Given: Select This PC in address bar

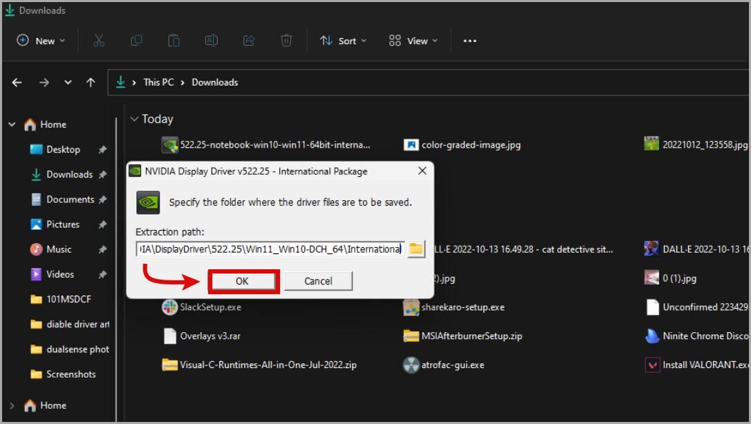Looking at the screenshot, I should tap(158, 82).
